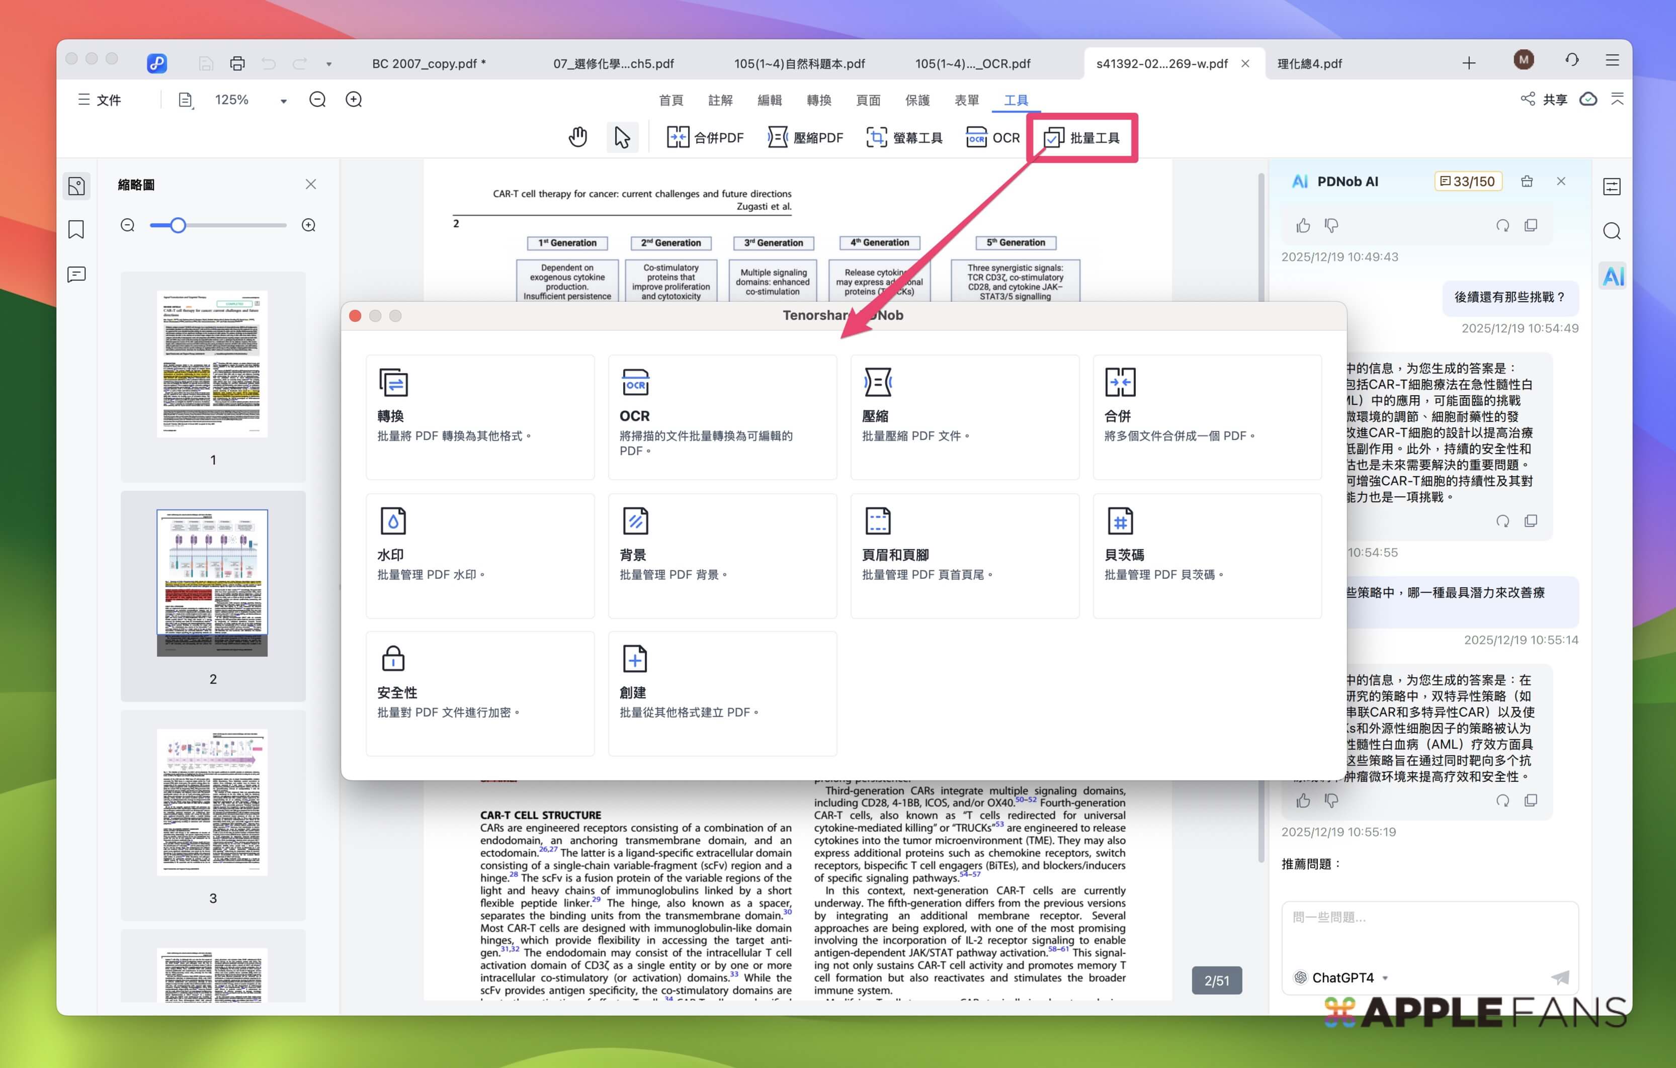Click the 共享 share button
The width and height of the screenshot is (1676, 1068).
1544,100
